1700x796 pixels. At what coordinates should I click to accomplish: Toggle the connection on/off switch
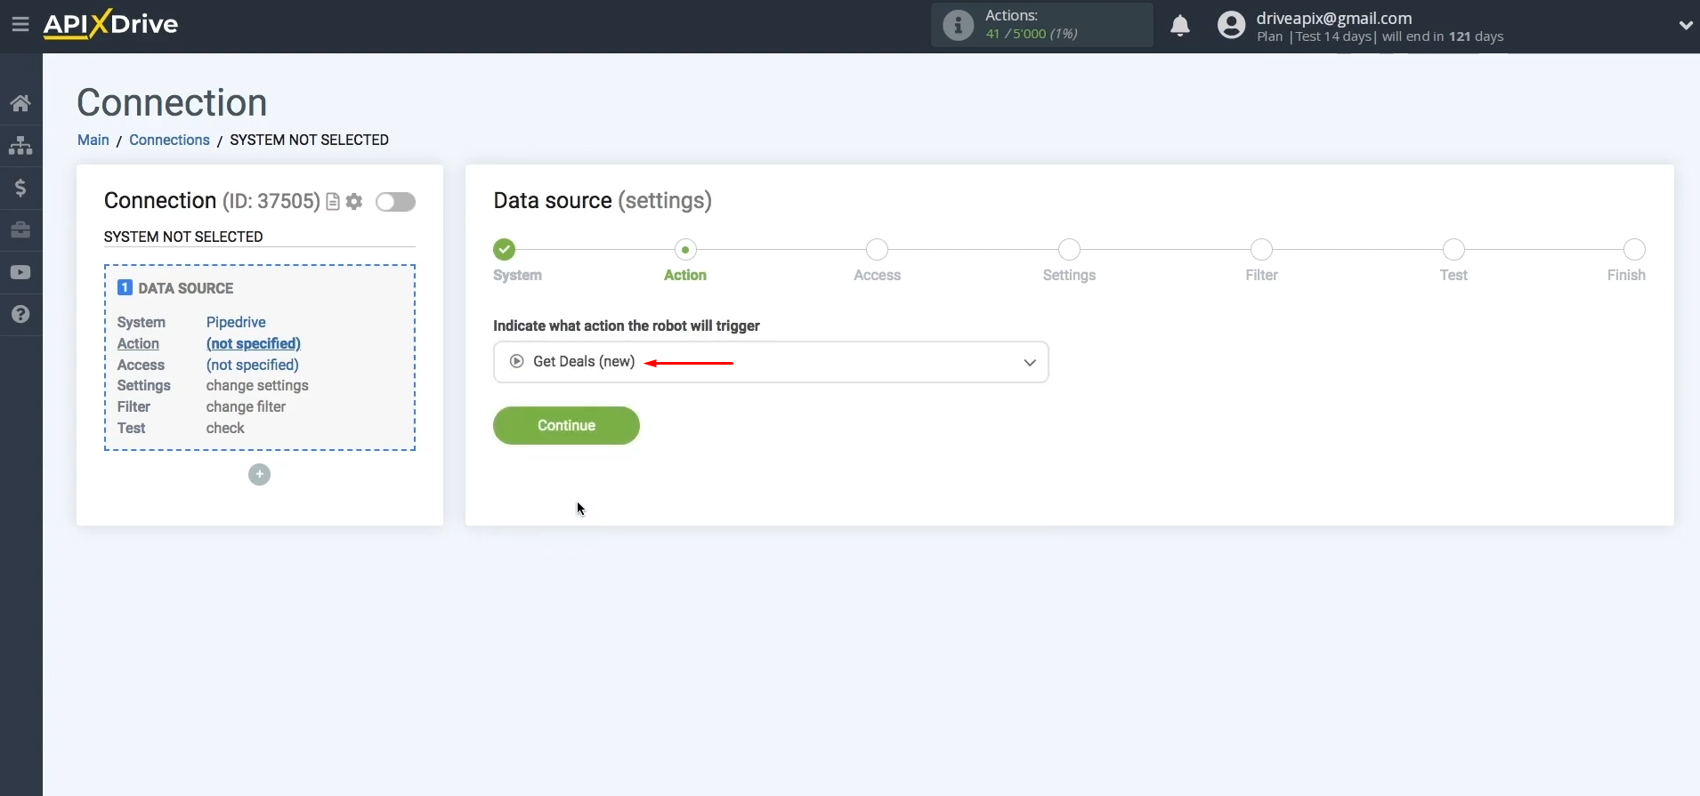pos(395,202)
